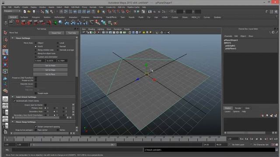The image size is (280, 157).
Task: Click the Set to Edge button
Action: click(50, 70)
